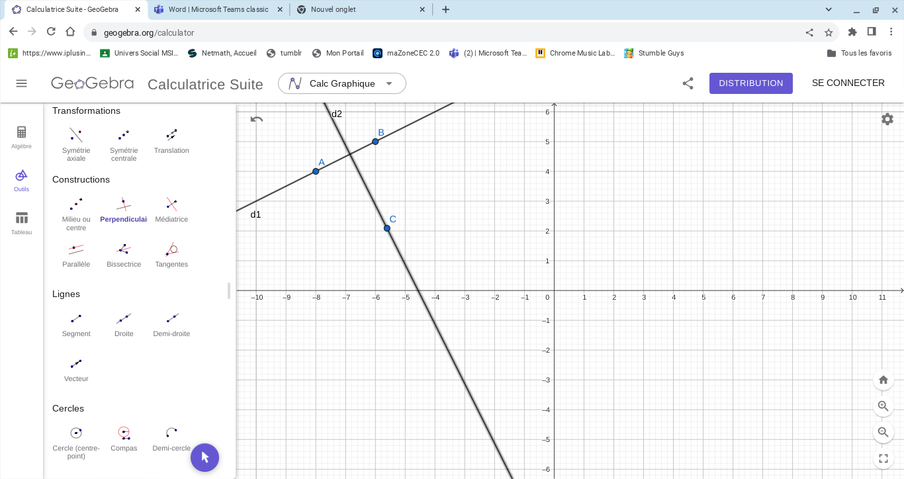904x479 pixels.
Task: Switch to Nouvel onglet browser tab
Action: pos(361,9)
